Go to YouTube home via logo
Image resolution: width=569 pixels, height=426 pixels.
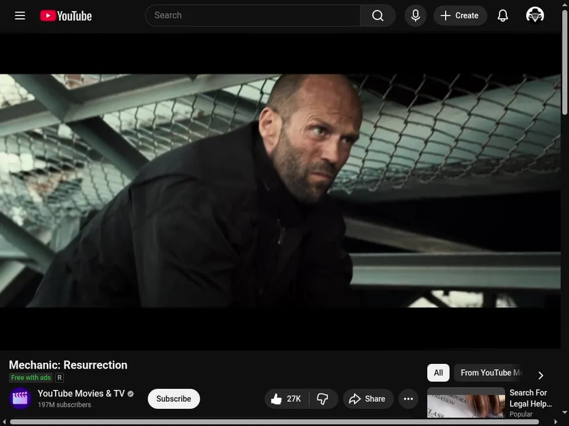click(x=66, y=15)
